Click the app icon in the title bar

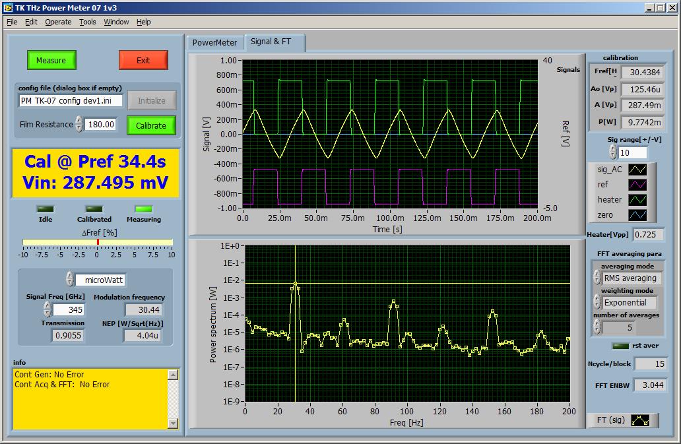7,7
